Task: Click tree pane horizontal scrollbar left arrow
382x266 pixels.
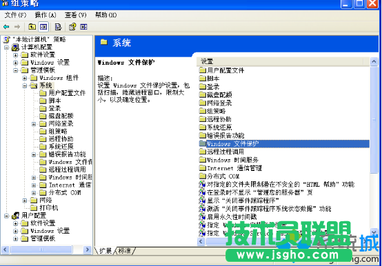Action: (x=6, y=249)
